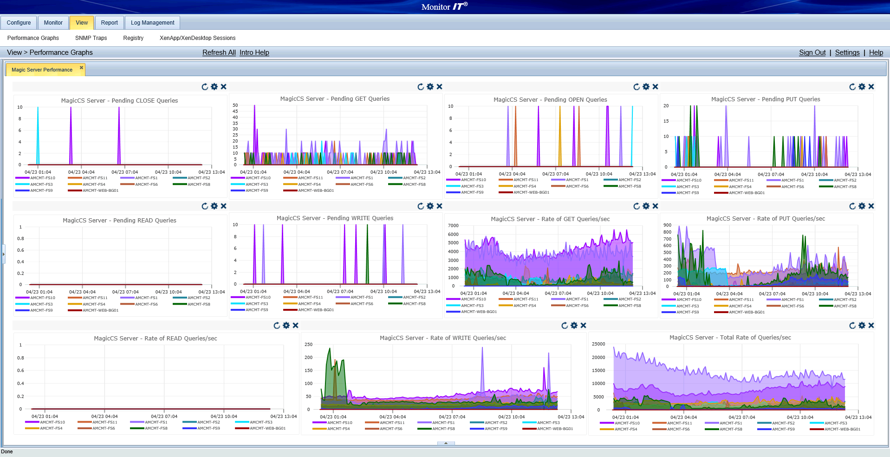
Task: Open settings gear for Pending READ Queries
Action: (x=214, y=206)
